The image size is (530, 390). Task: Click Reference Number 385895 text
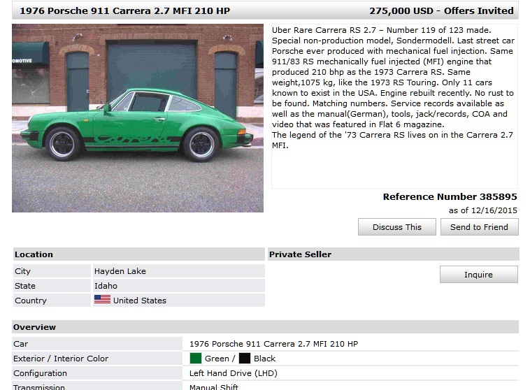450,196
